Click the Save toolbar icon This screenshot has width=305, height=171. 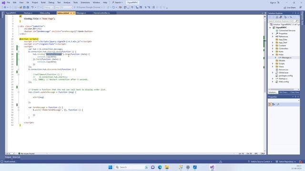[24, 8]
